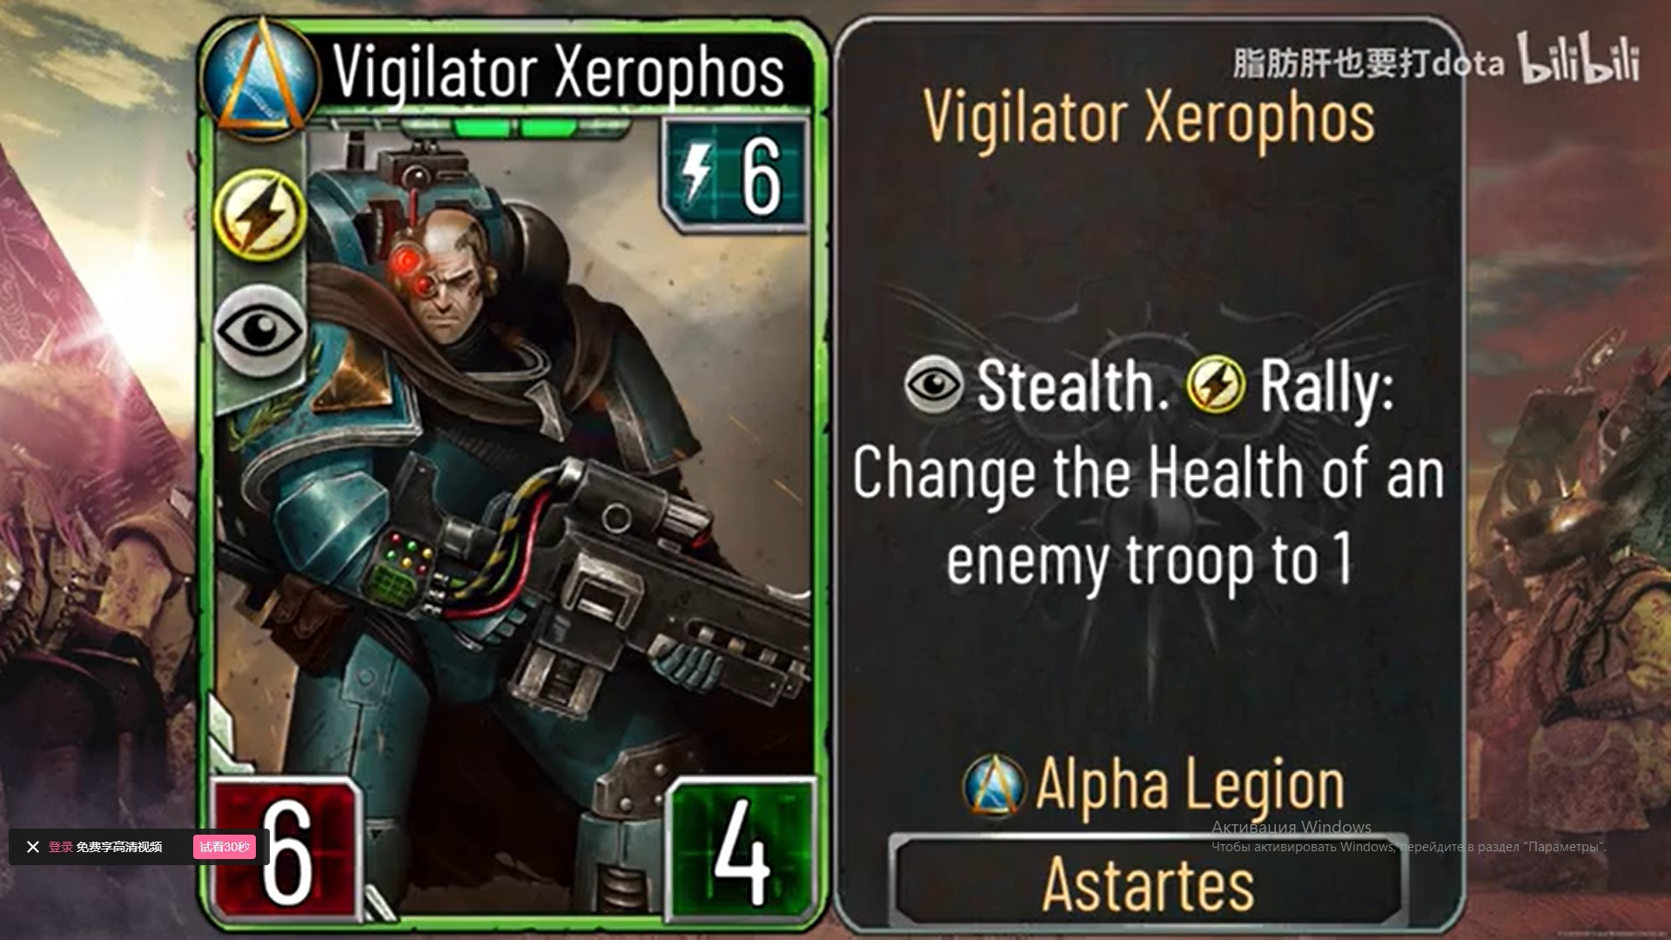Image resolution: width=1671 pixels, height=940 pixels.
Task: Click the Alpha Legion icon in info panel
Action: 994,786
